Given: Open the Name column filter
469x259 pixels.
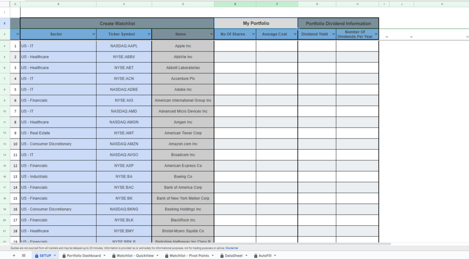Looking at the screenshot, I should [x=211, y=34].
